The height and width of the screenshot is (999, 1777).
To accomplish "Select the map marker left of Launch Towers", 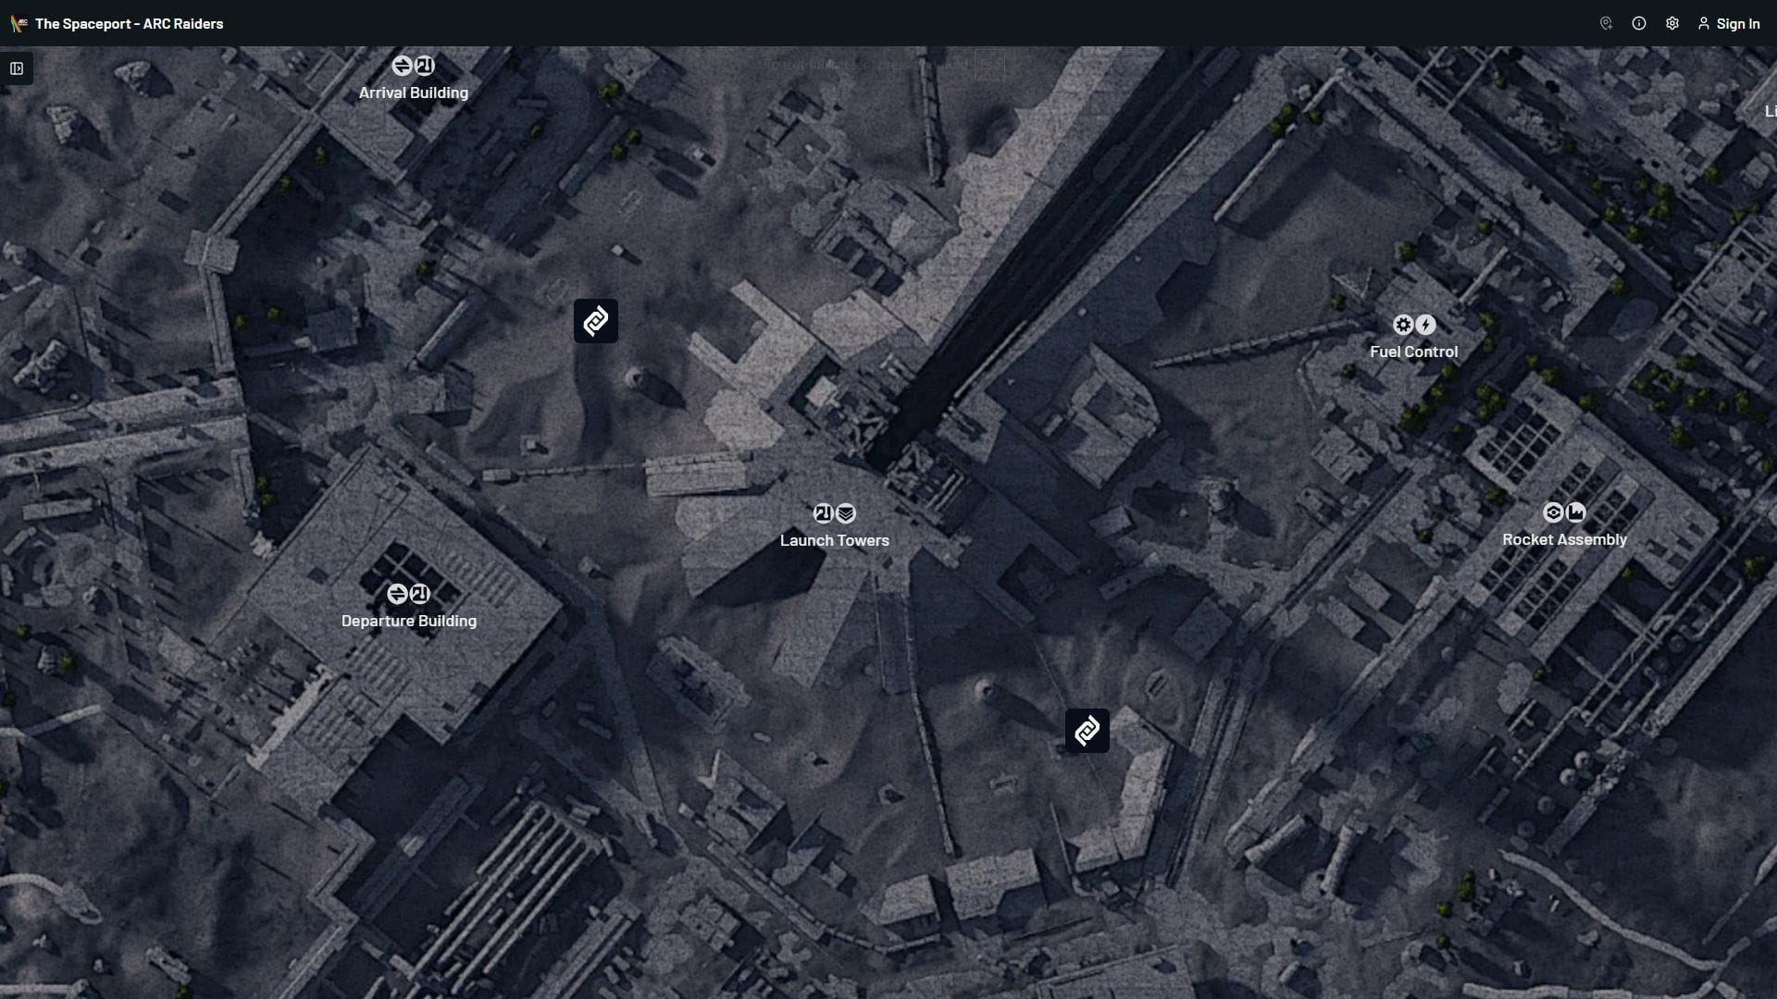I will click(x=596, y=321).
